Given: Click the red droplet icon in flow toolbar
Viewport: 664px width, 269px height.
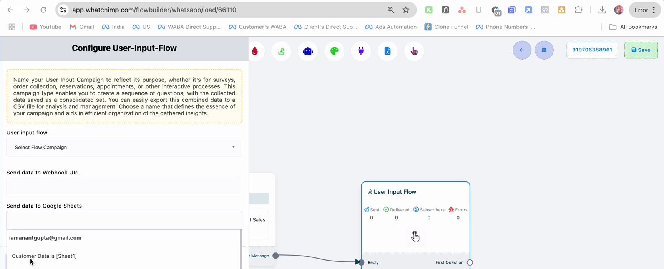Looking at the screenshot, I should click(255, 51).
